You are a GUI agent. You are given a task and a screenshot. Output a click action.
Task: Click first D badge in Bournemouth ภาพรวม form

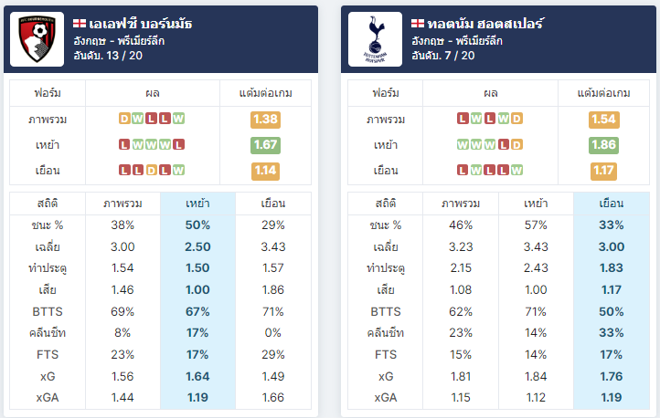(x=124, y=119)
